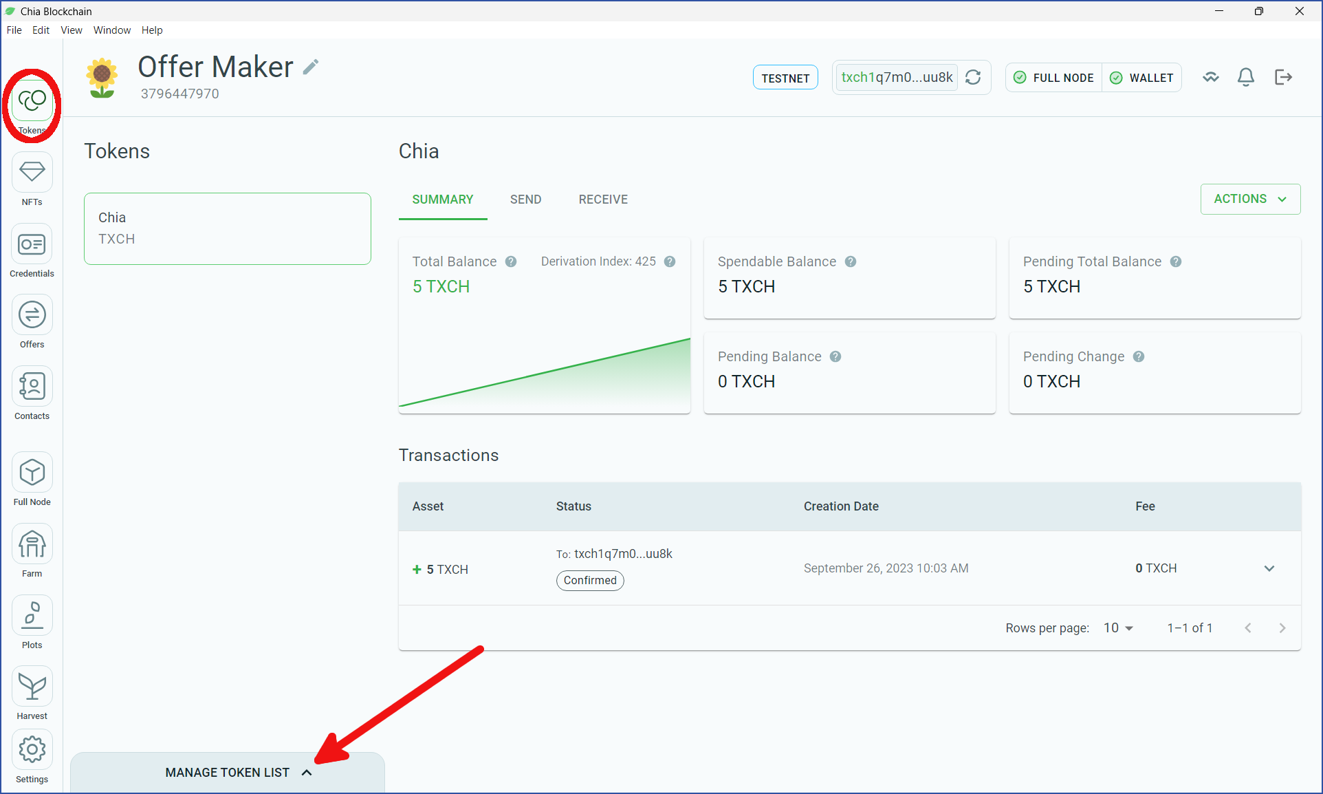Click the Fee column header
Viewport: 1323px width, 794px height.
pos(1145,506)
